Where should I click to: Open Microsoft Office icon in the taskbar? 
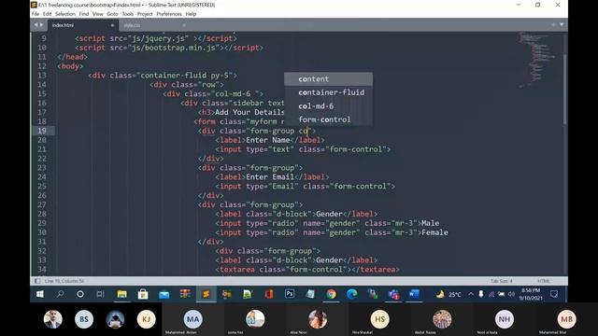pos(269,294)
